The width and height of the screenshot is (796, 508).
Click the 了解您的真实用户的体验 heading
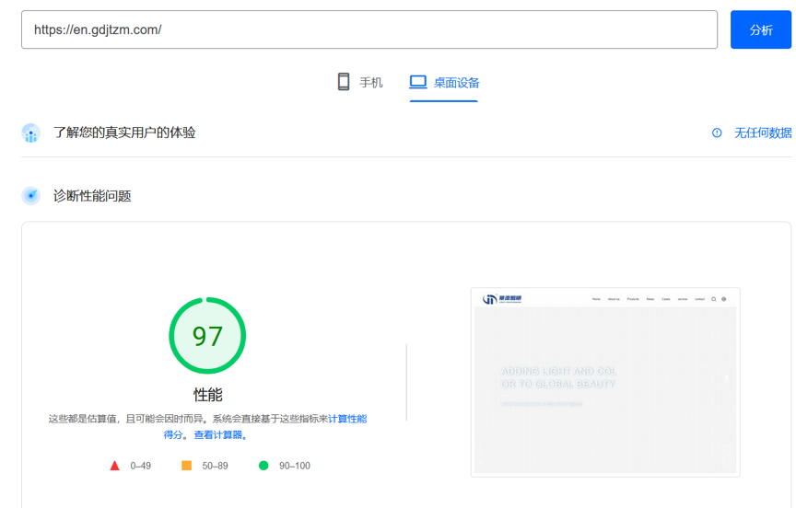[124, 133]
